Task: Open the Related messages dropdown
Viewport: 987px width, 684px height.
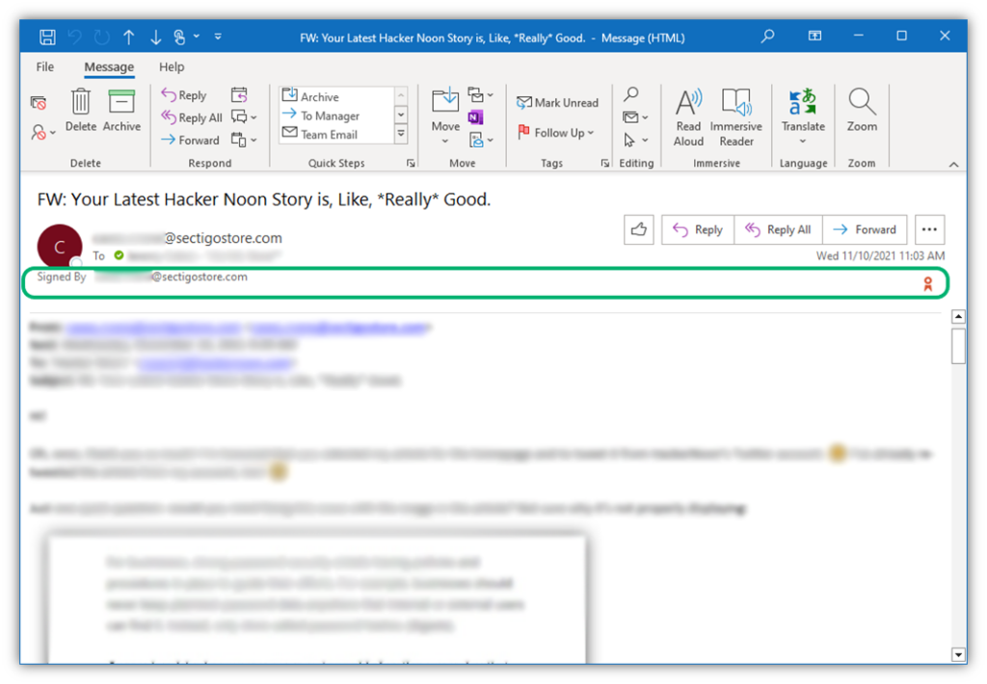Action: click(x=635, y=117)
